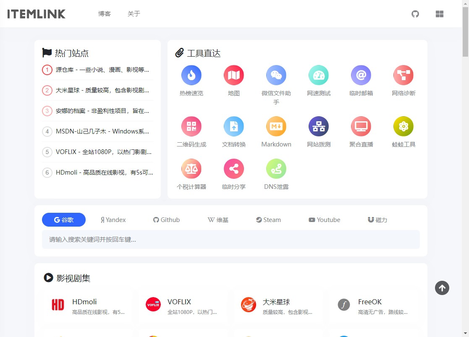Open the 博客 menu item
The image size is (469, 337).
coord(104,14)
